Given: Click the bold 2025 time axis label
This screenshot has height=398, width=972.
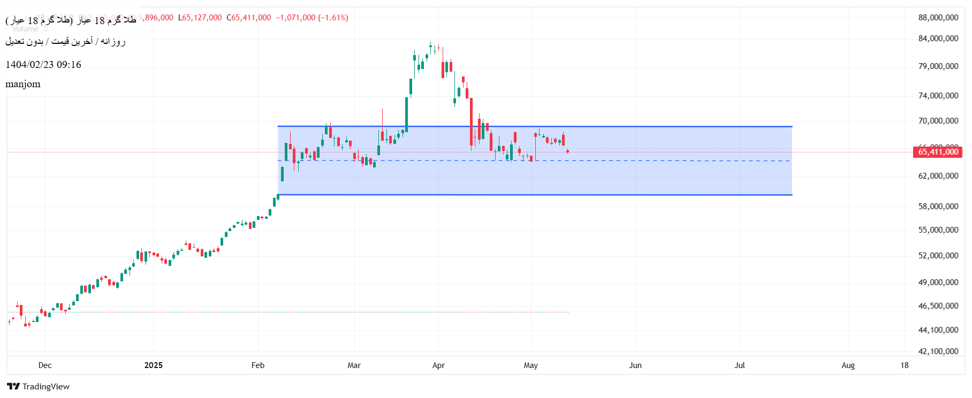Looking at the screenshot, I should [154, 365].
